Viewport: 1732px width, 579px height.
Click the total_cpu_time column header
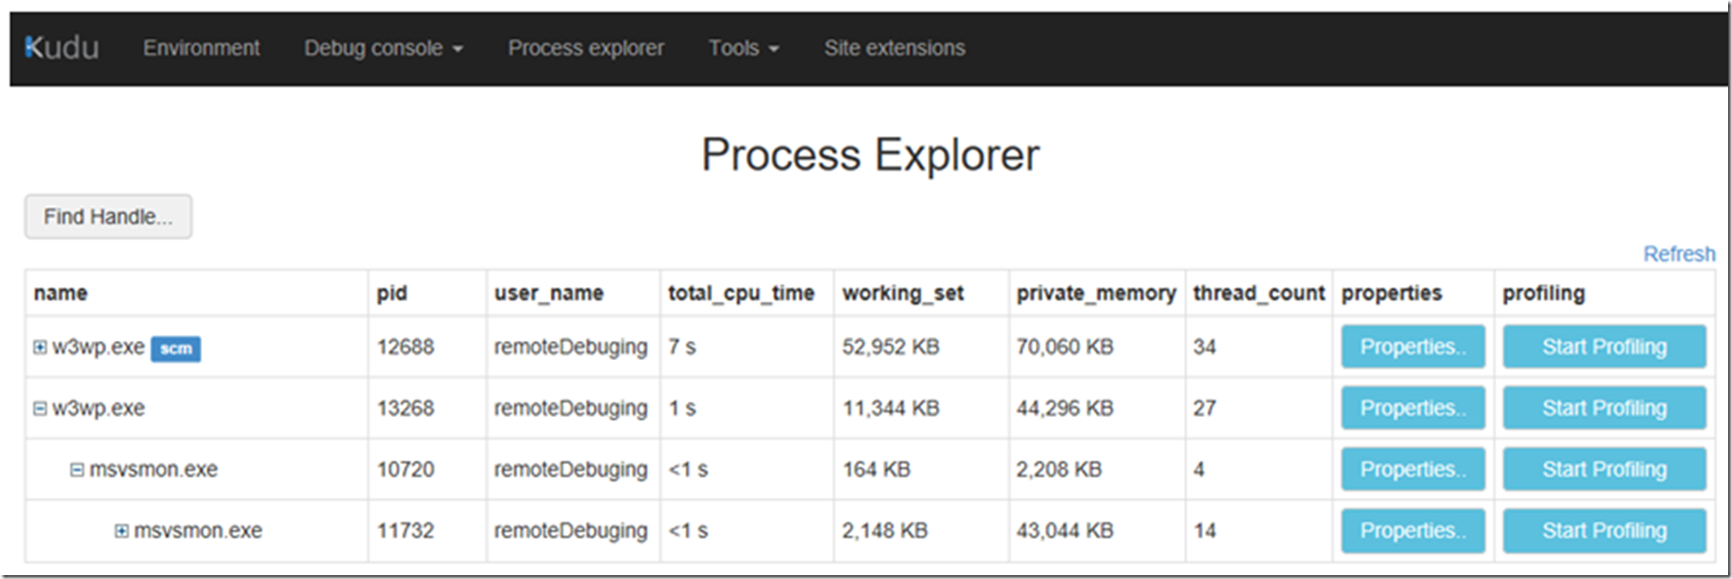[741, 294]
